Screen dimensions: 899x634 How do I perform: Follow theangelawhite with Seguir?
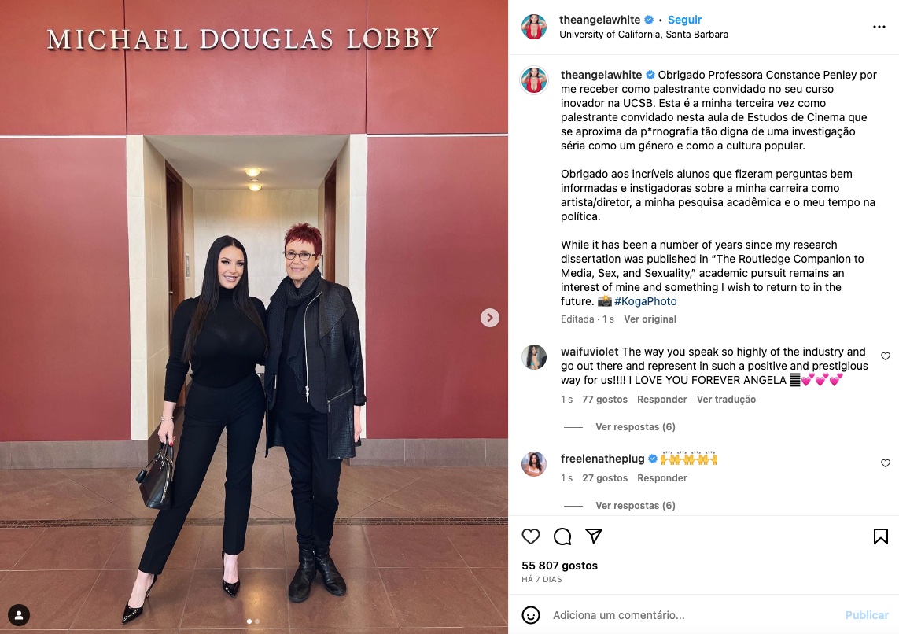tap(684, 20)
